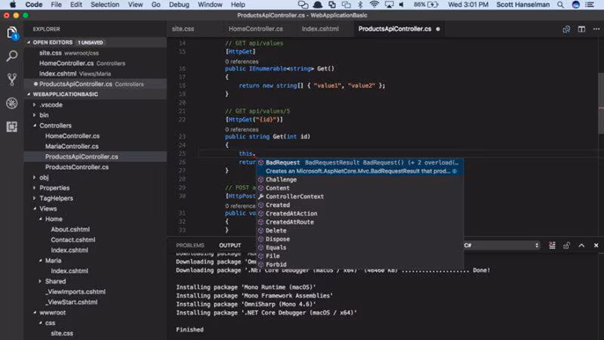Collapse the wwwroot folder

pyautogui.click(x=34, y=313)
